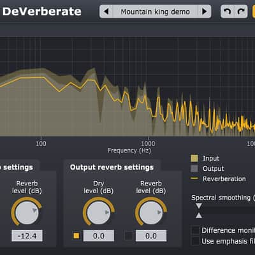Click the redo arrow button
The image size is (255, 255).
pyautogui.click(x=241, y=11)
